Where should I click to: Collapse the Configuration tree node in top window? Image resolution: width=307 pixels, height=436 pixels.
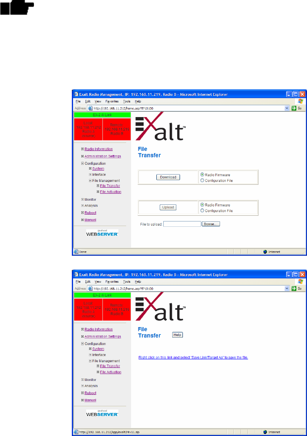tap(82, 164)
